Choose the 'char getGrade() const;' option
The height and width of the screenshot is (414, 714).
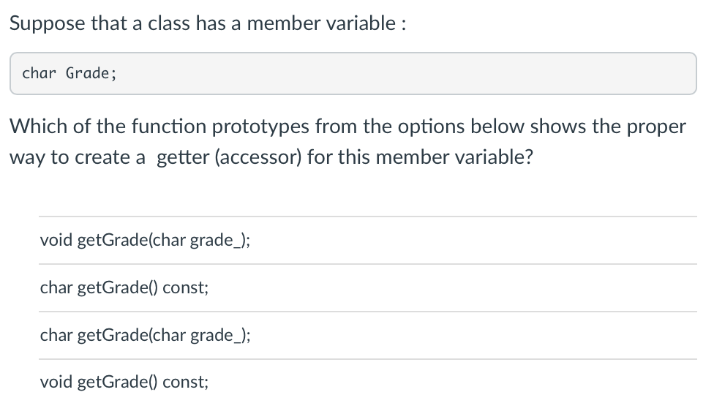pos(368,288)
